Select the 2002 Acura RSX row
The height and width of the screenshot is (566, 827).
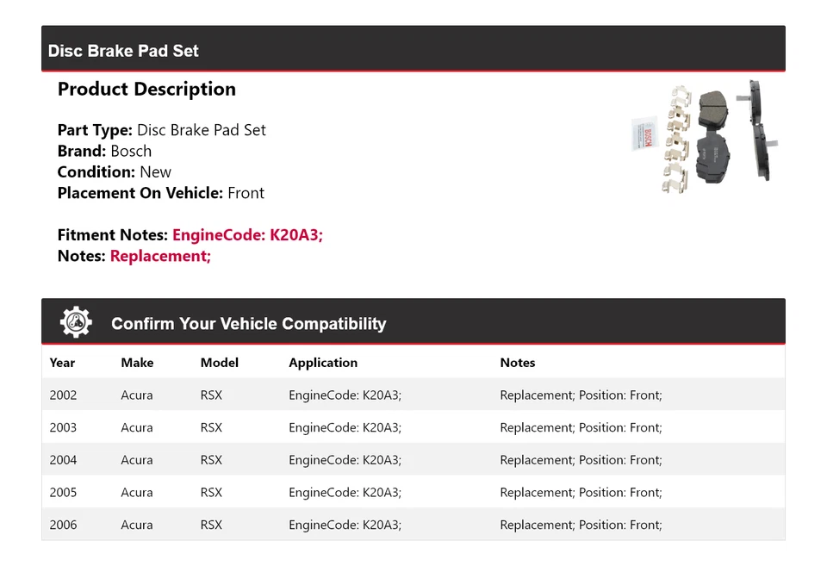413,395
